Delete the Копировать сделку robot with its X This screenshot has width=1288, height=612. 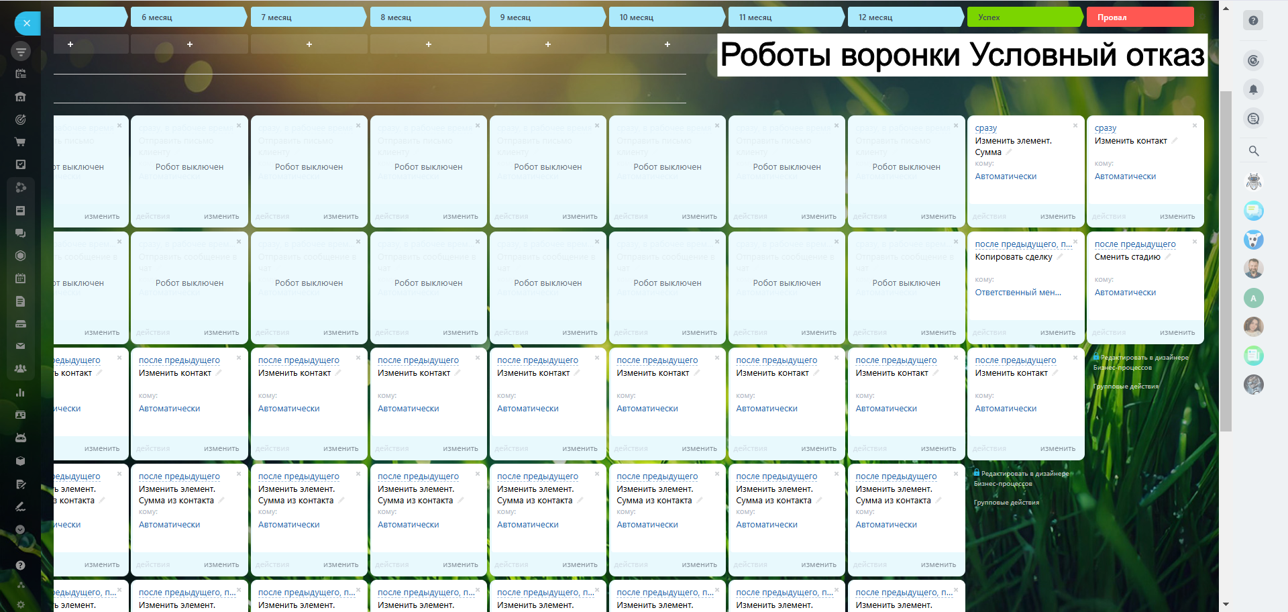click(x=1075, y=242)
